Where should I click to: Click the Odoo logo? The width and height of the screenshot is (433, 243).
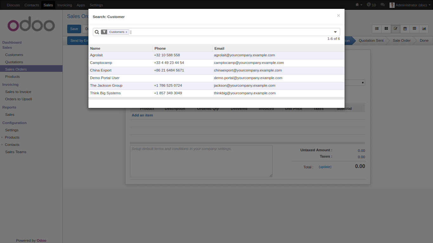pyautogui.click(x=31, y=24)
